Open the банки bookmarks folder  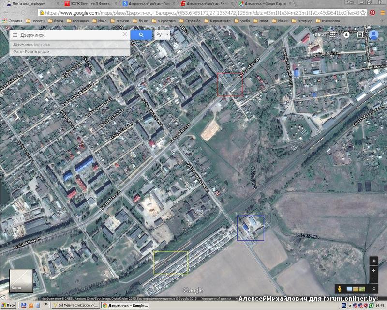click(x=140, y=21)
